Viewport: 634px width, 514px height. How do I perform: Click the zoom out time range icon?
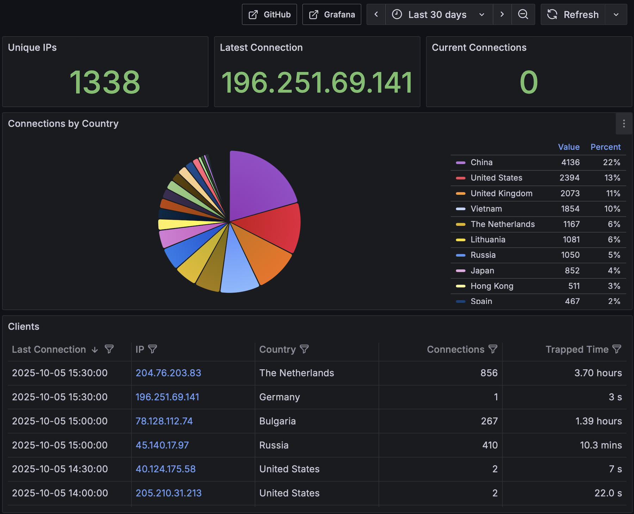(523, 14)
